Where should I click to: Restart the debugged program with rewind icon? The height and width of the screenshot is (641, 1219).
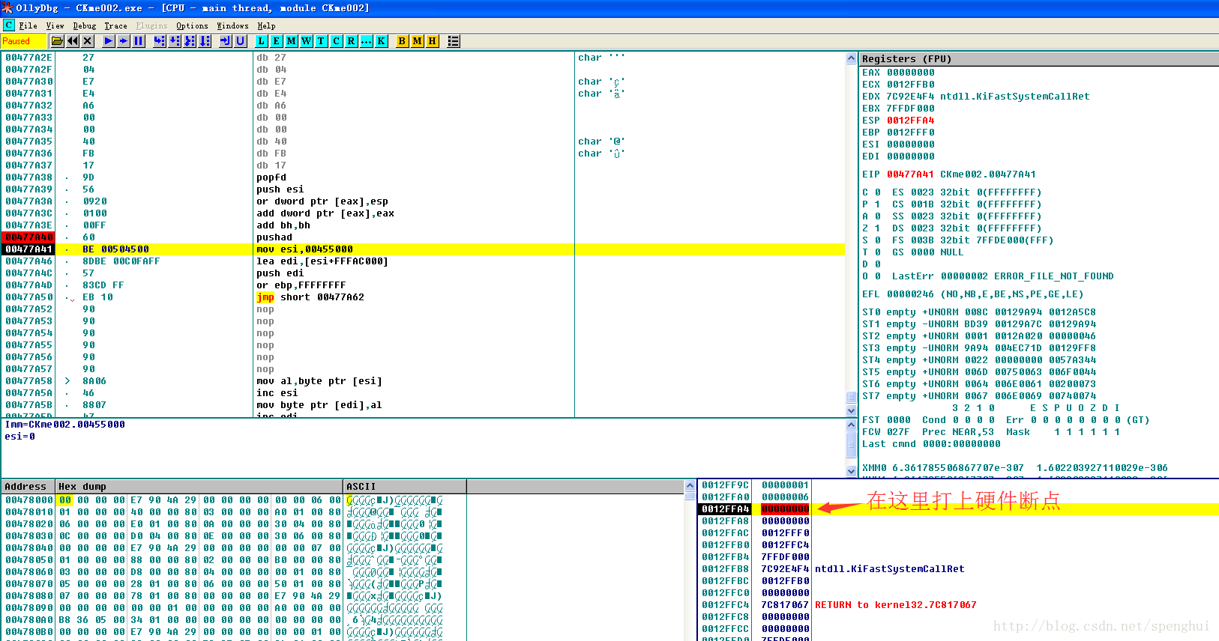[x=73, y=41]
